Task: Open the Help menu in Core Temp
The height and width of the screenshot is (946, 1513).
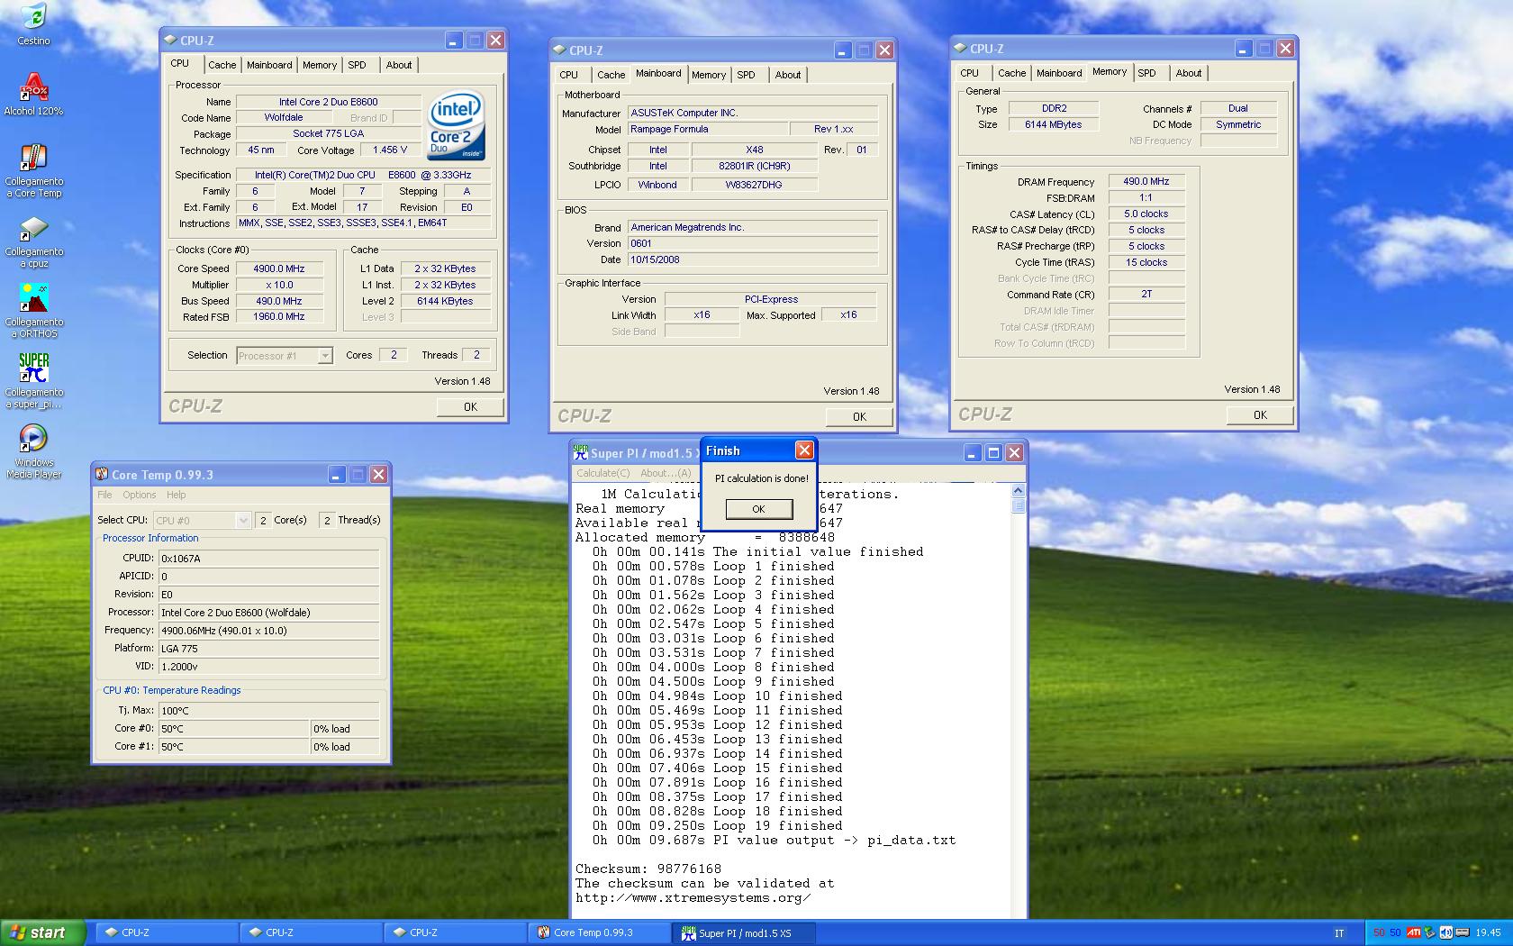Action: tap(177, 495)
